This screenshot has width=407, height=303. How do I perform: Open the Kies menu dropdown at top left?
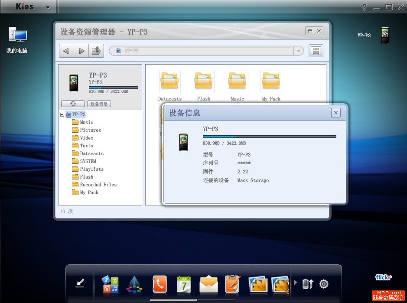pyautogui.click(x=48, y=7)
